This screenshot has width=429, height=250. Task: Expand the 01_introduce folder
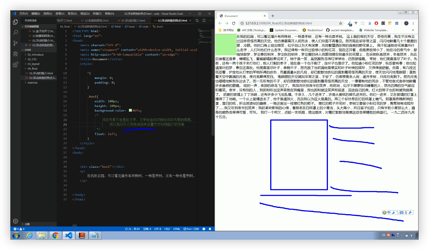coord(36,54)
